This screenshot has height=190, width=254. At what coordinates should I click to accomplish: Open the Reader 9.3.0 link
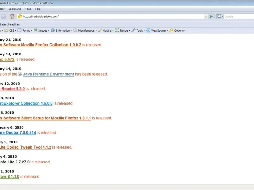(12, 89)
